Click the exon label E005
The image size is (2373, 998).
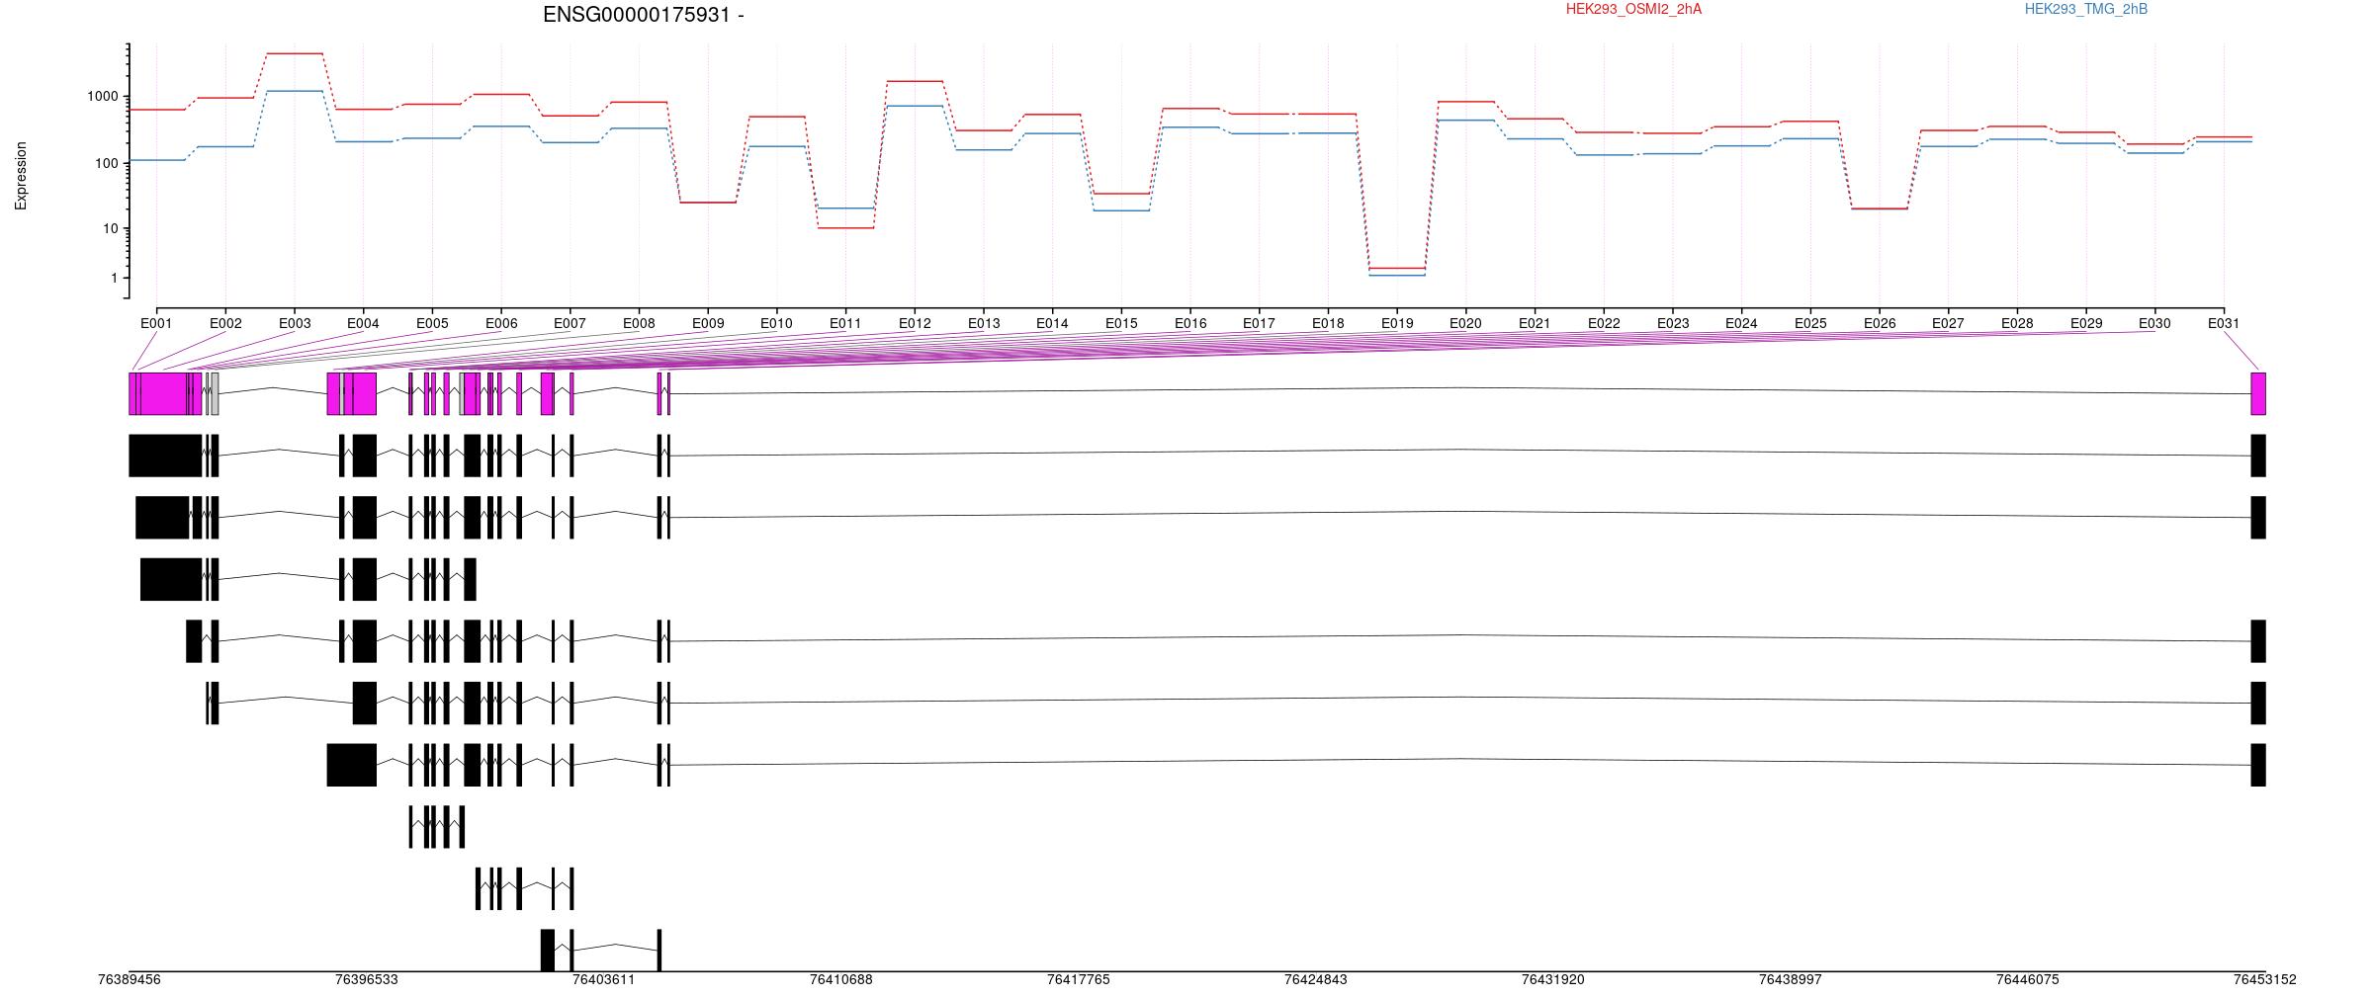[x=432, y=323]
